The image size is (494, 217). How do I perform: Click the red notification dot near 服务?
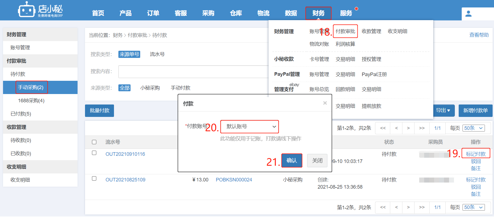356,9
